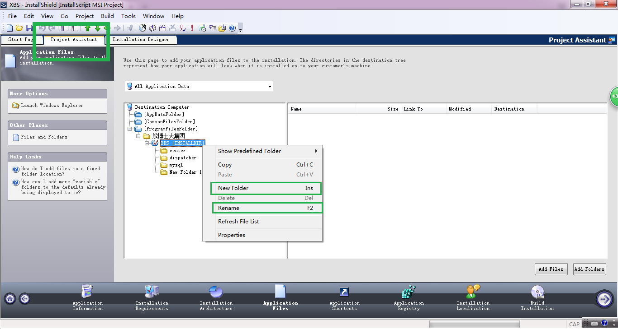Click the Add Folders button
The image size is (618, 329).
589,269
